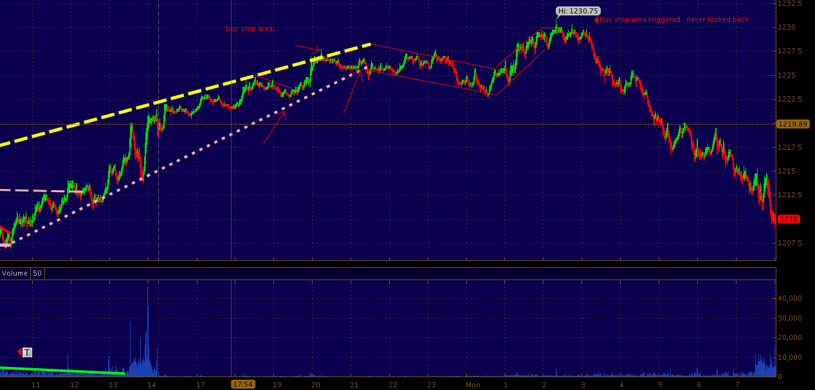This screenshot has width=815, height=390.
Task: Click the 13 hour label on time axis
Action: pyautogui.click(x=113, y=385)
